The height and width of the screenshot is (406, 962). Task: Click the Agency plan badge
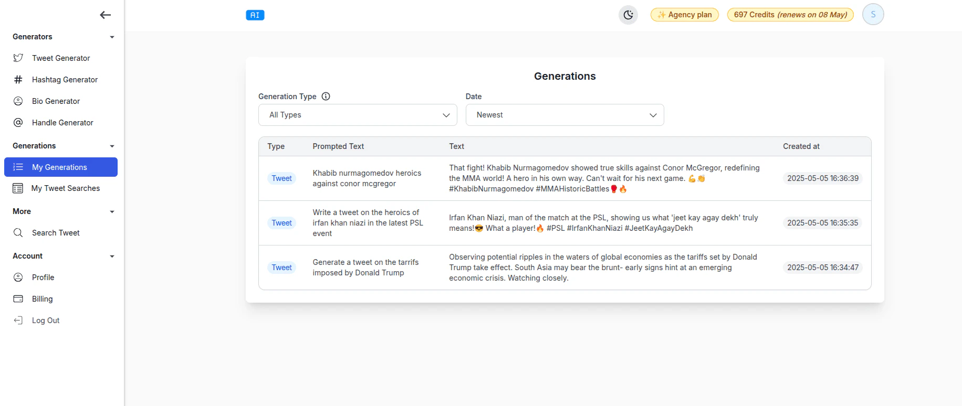pyautogui.click(x=685, y=15)
